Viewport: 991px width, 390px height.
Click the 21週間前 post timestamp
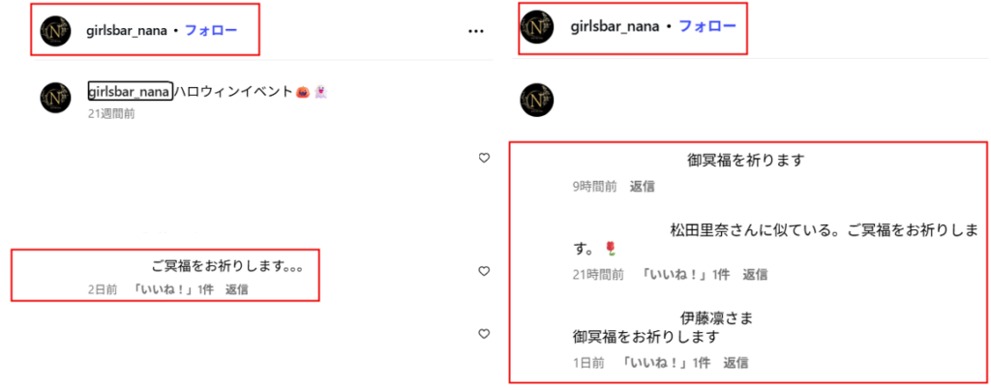click(110, 114)
